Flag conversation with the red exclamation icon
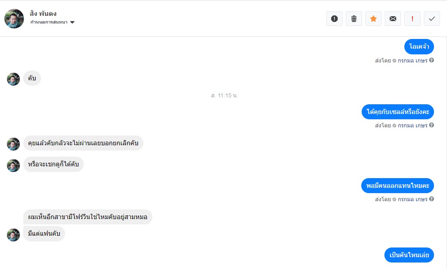This screenshot has width=447, height=269. [412, 19]
